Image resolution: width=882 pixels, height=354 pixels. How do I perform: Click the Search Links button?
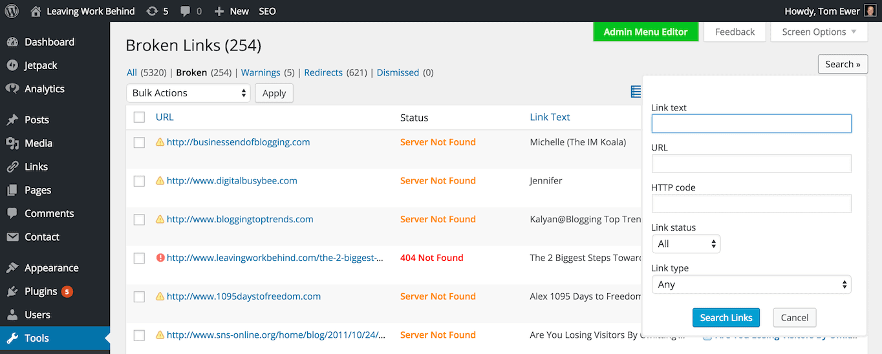726,317
